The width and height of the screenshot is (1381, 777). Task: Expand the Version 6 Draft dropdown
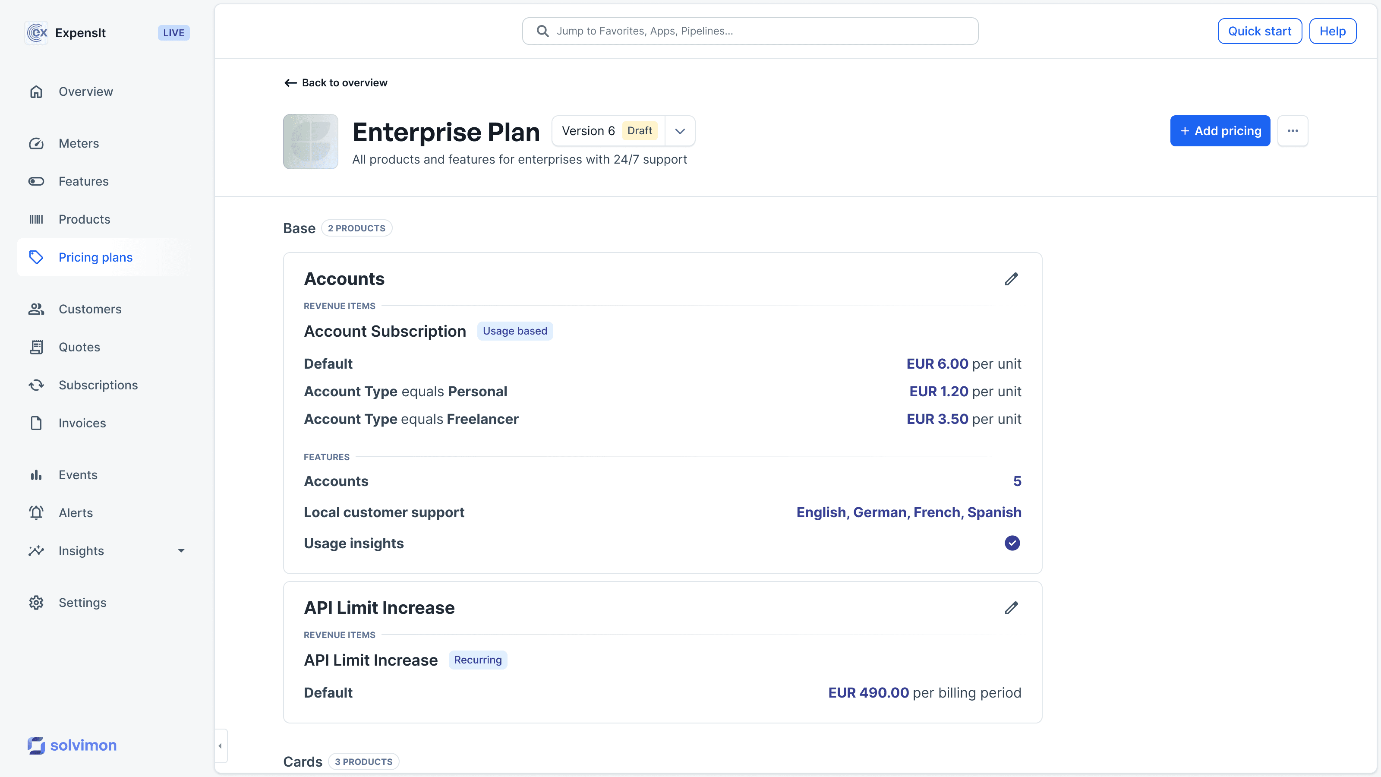(680, 131)
